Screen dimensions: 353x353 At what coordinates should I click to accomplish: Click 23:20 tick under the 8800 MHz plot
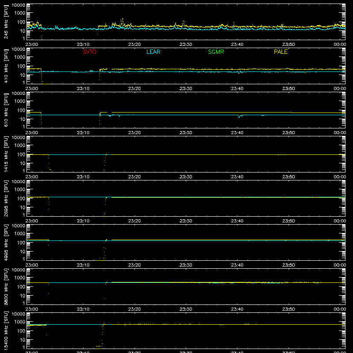135,309
